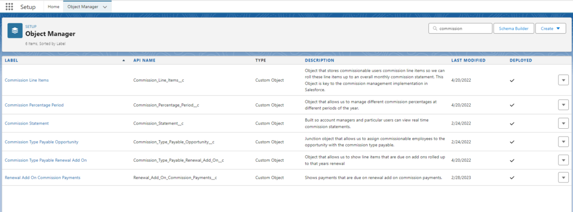Screen dimensions: 573x212
Task: Select the Object Manager tab
Action: click(82, 7)
